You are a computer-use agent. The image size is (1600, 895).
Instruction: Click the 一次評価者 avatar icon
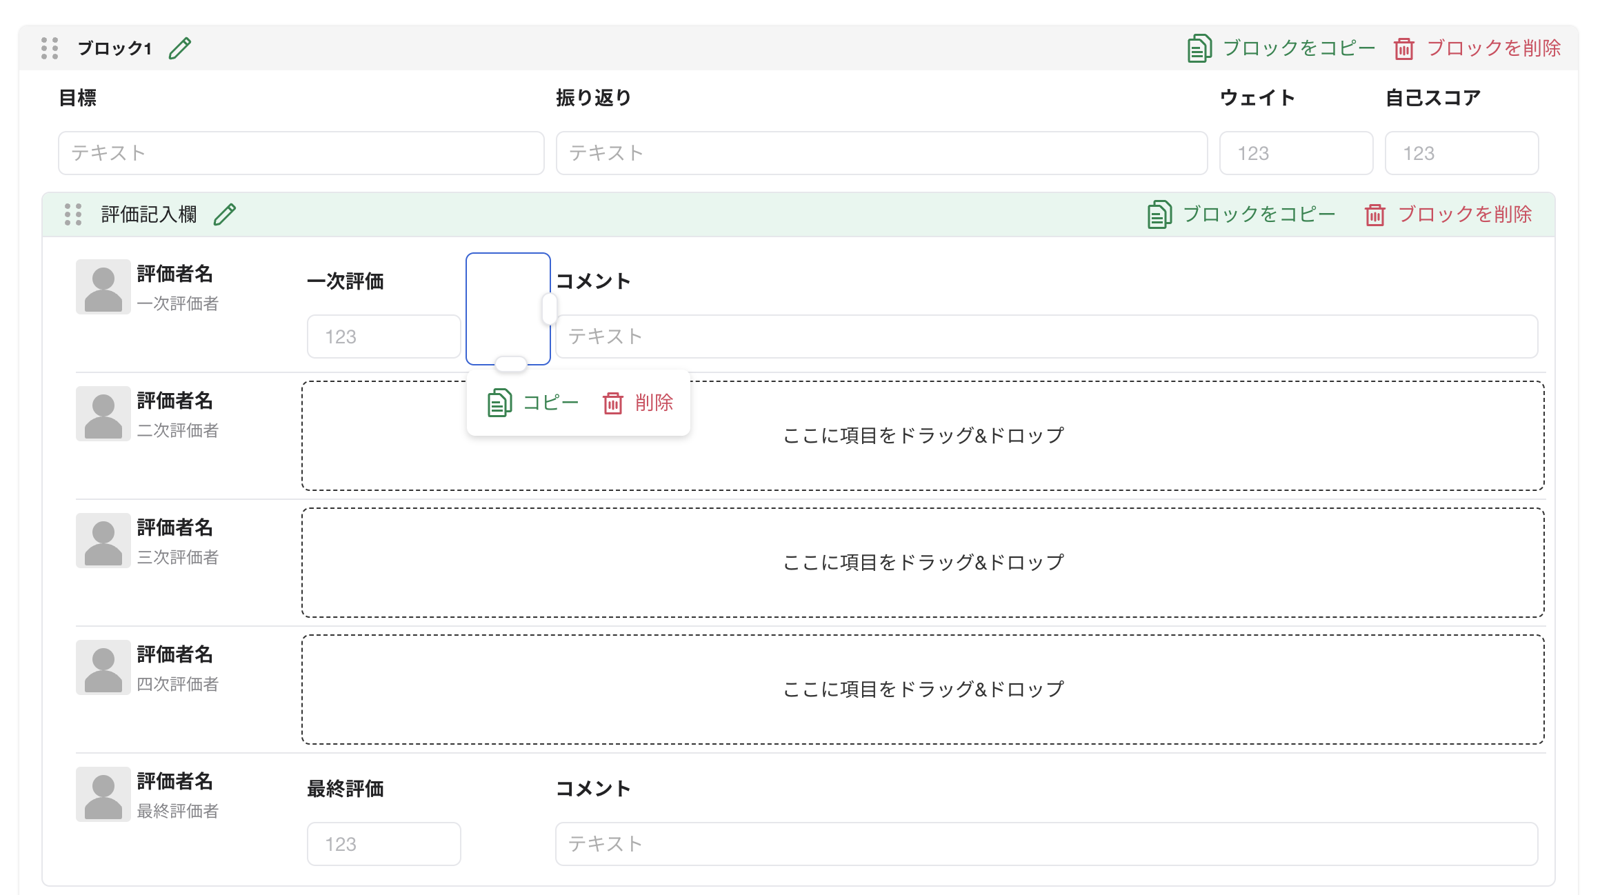[x=102, y=286]
